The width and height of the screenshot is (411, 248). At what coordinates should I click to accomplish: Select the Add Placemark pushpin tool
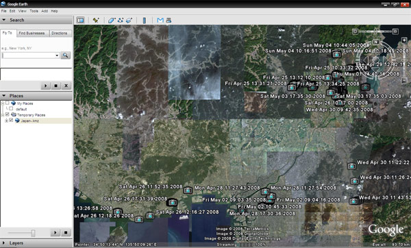click(96, 20)
